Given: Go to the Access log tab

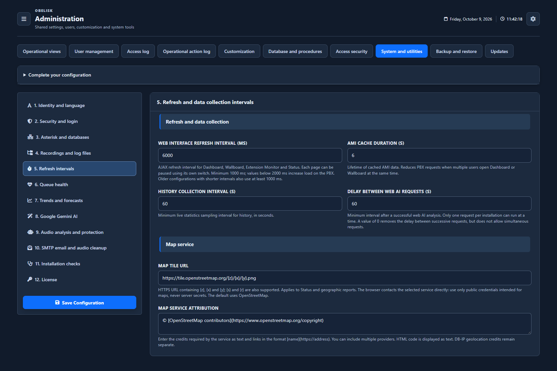Looking at the screenshot, I should tap(138, 51).
